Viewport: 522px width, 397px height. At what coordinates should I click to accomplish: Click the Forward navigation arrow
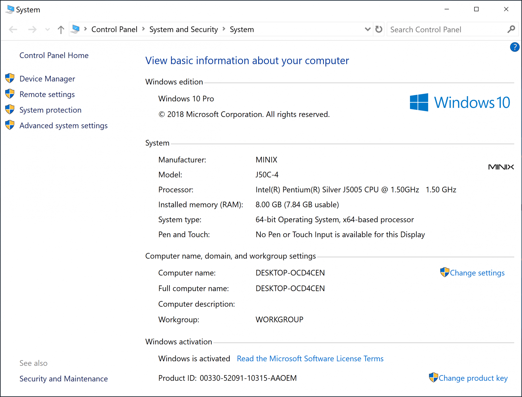32,29
